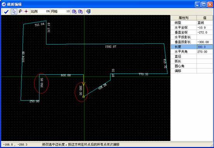214x148 pixels.
Task: Click the first blue import icon
Action: coord(74,12)
